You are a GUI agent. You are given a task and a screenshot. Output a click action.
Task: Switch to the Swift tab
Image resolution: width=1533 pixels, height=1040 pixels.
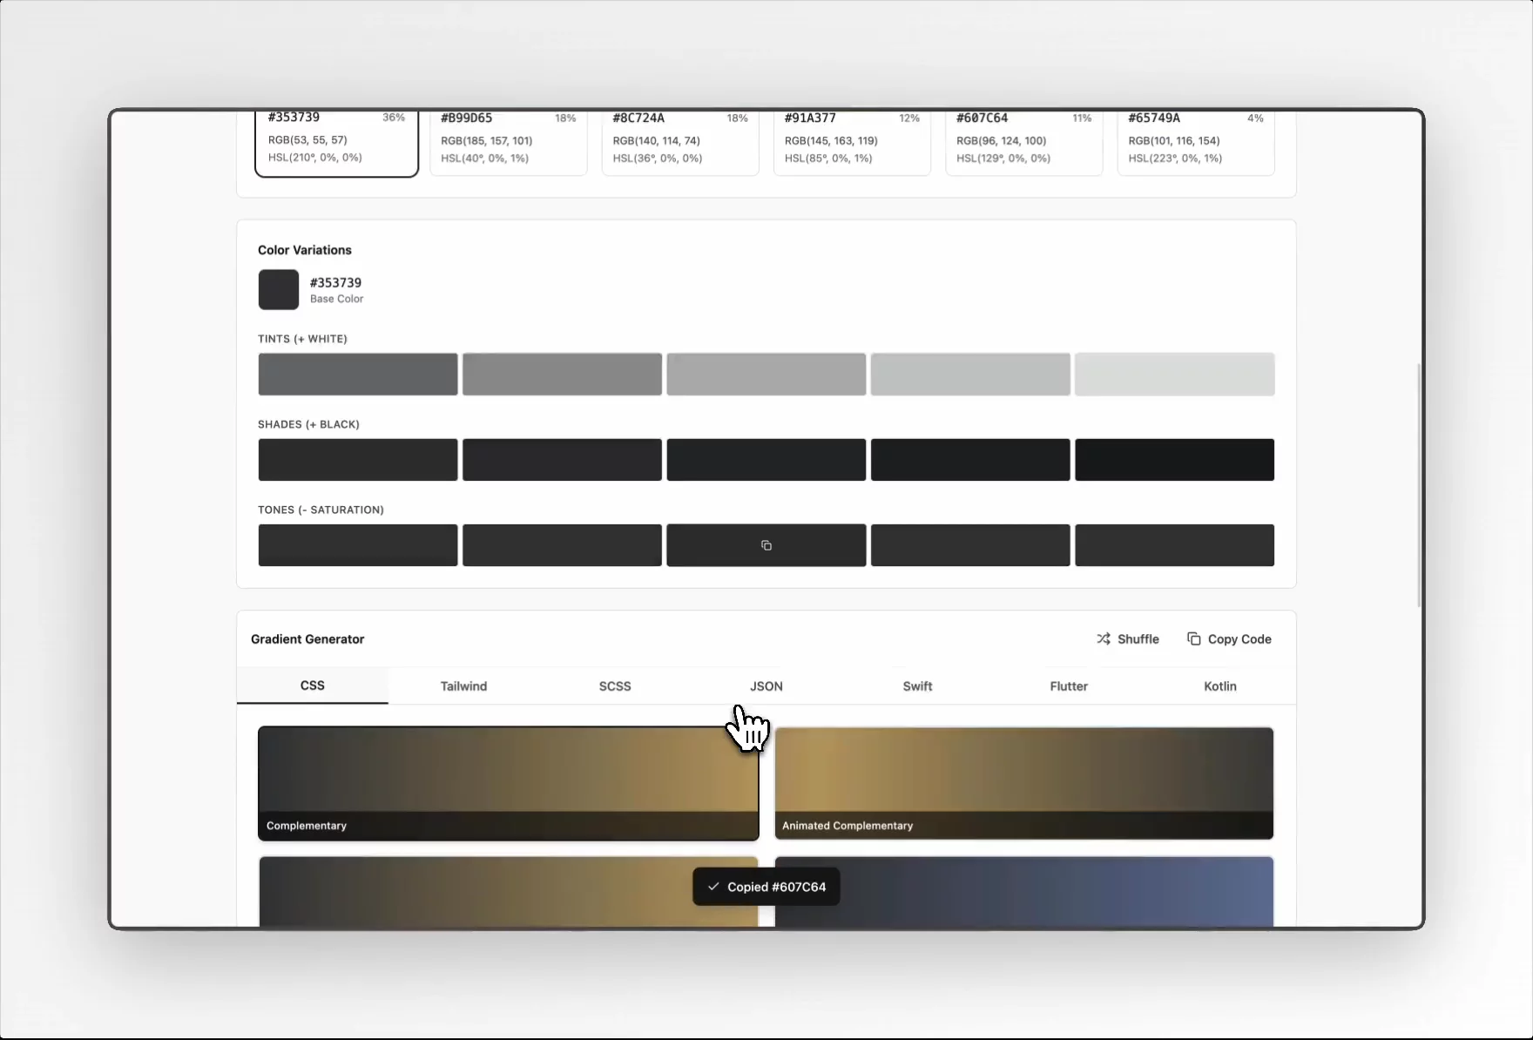(x=917, y=685)
